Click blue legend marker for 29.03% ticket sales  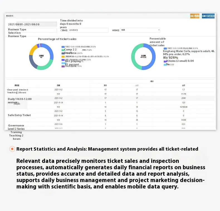63,47
